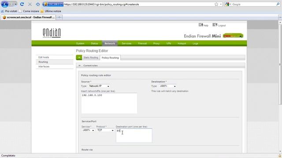Click the source network/IPs text area
The image size is (282, 158).
point(109,103)
